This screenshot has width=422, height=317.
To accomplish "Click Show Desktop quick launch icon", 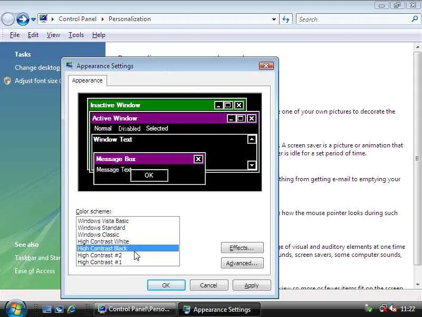I will tap(47, 309).
